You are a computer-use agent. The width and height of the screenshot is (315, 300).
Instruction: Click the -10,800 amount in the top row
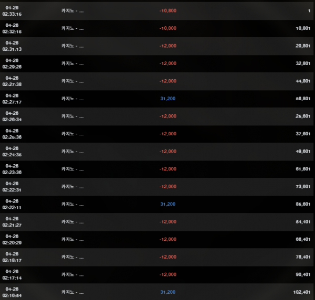pos(167,10)
